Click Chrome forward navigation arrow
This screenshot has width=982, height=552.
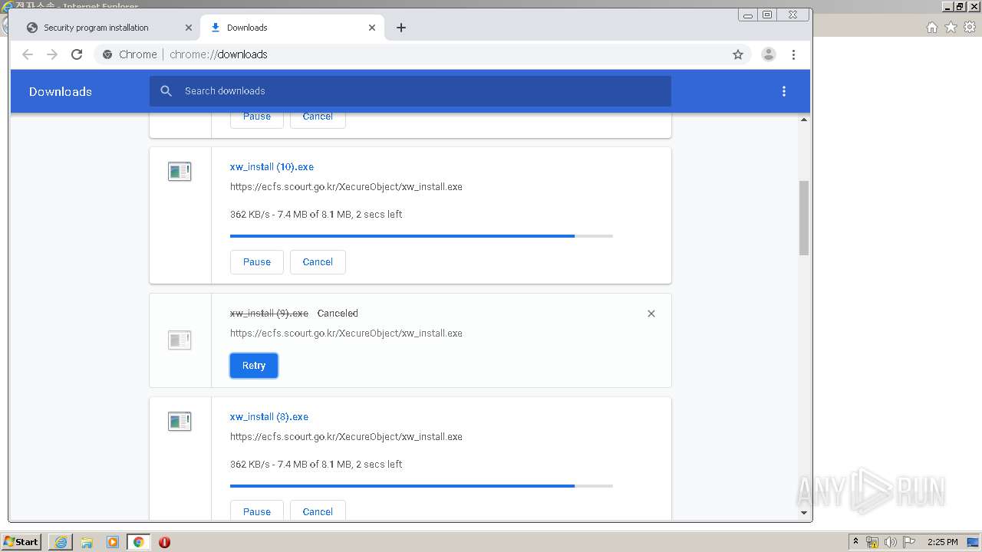click(x=52, y=54)
